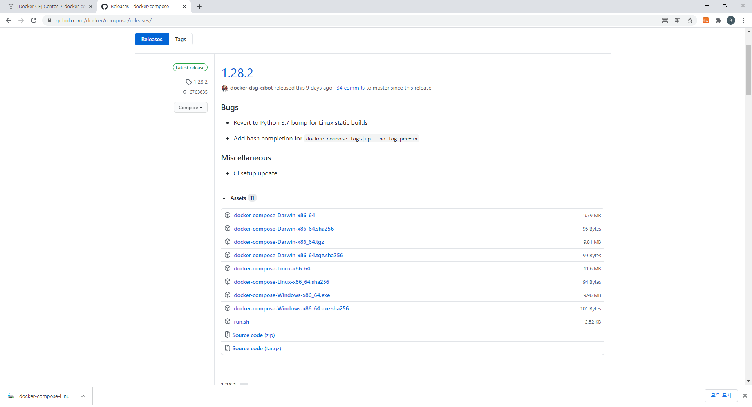The image size is (752, 407).
Task: Open commit 6763035 link
Action: tap(199, 92)
